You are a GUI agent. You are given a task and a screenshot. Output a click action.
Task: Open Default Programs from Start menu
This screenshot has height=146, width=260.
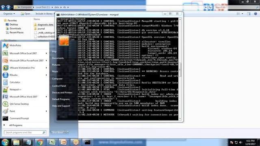(61, 99)
